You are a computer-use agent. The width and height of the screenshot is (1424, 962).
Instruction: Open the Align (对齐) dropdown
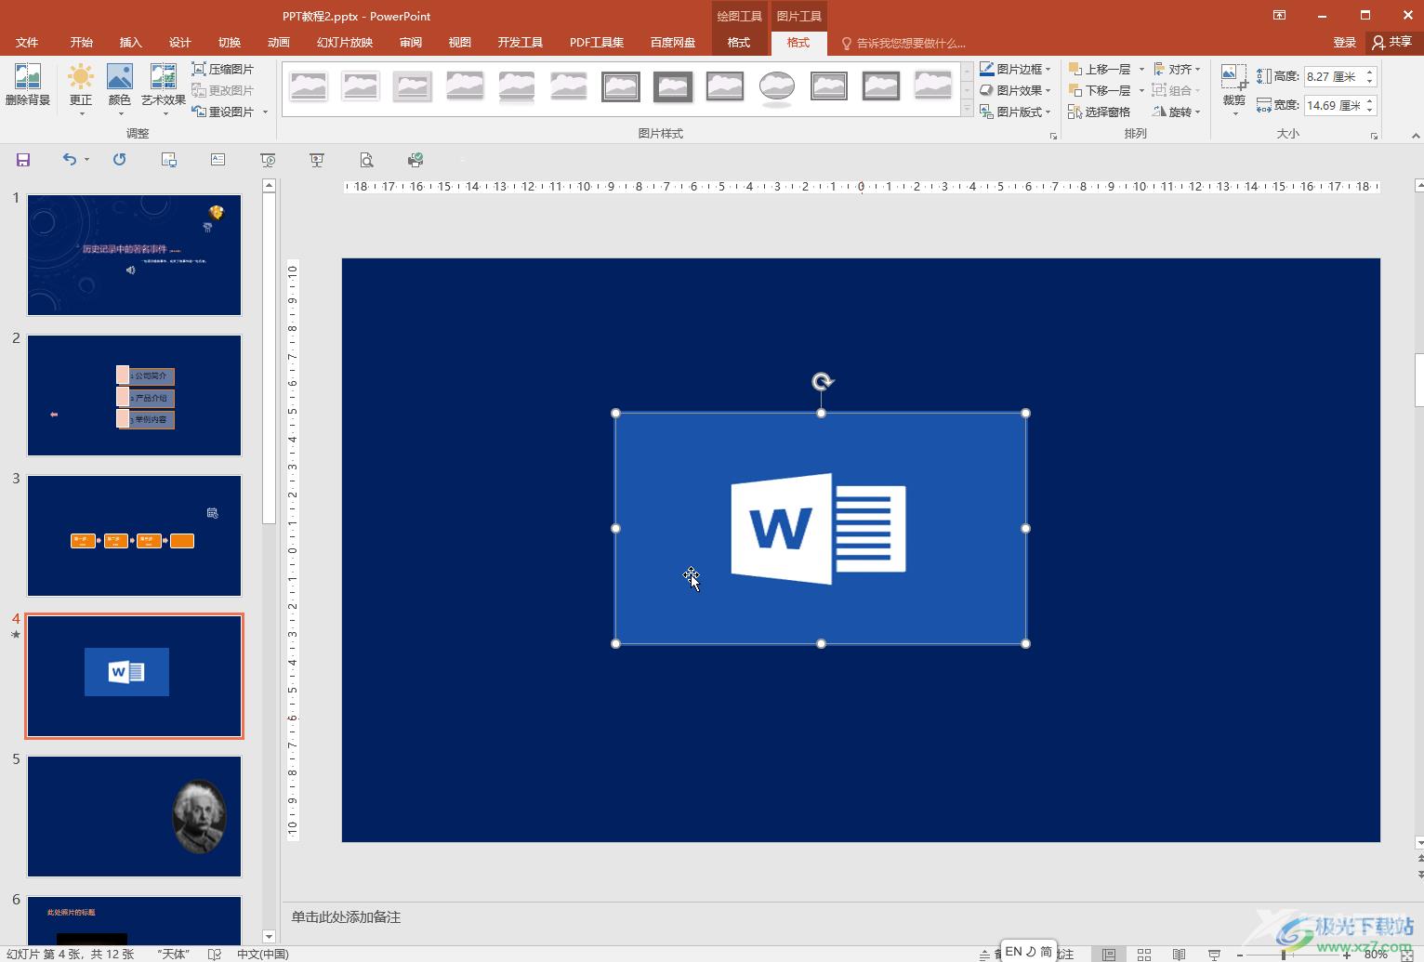point(1177,69)
